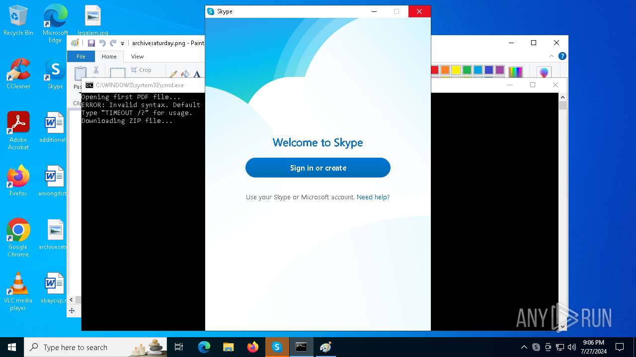Click the cmd.exe title bar icon
Viewport: 636px width, 357px height.
coord(89,85)
